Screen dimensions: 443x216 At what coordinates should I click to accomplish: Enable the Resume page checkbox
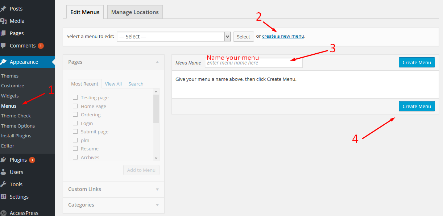pos(75,149)
